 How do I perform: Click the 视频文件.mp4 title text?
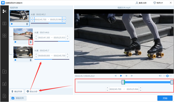pyautogui.click(x=124, y=8)
